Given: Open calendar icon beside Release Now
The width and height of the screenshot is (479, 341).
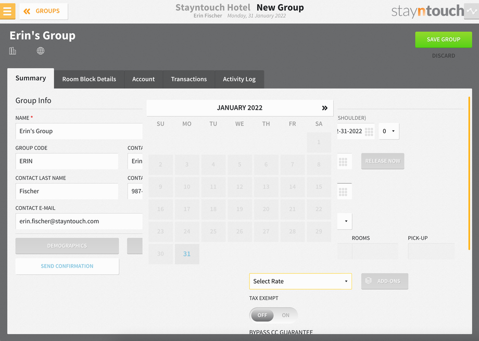Looking at the screenshot, I should [x=343, y=161].
